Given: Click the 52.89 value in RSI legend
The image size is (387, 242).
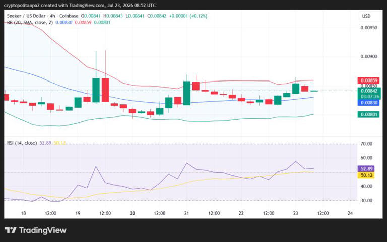Looking at the screenshot, I should pos(45,143).
